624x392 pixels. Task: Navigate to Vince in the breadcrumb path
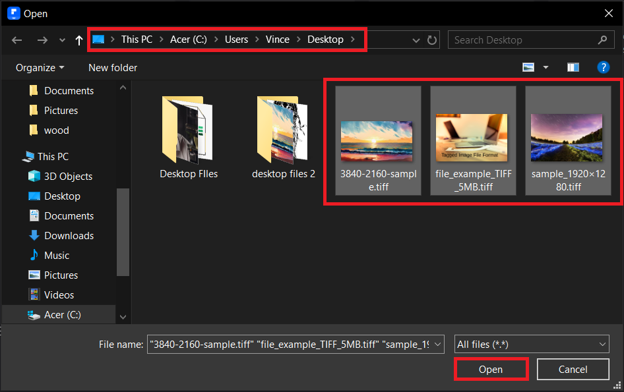(x=278, y=40)
